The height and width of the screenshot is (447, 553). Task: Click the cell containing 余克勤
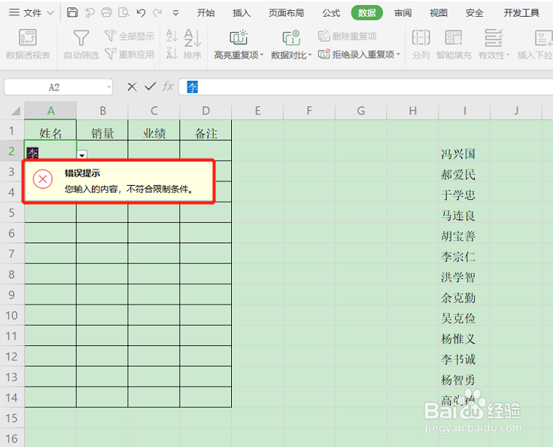(465, 294)
